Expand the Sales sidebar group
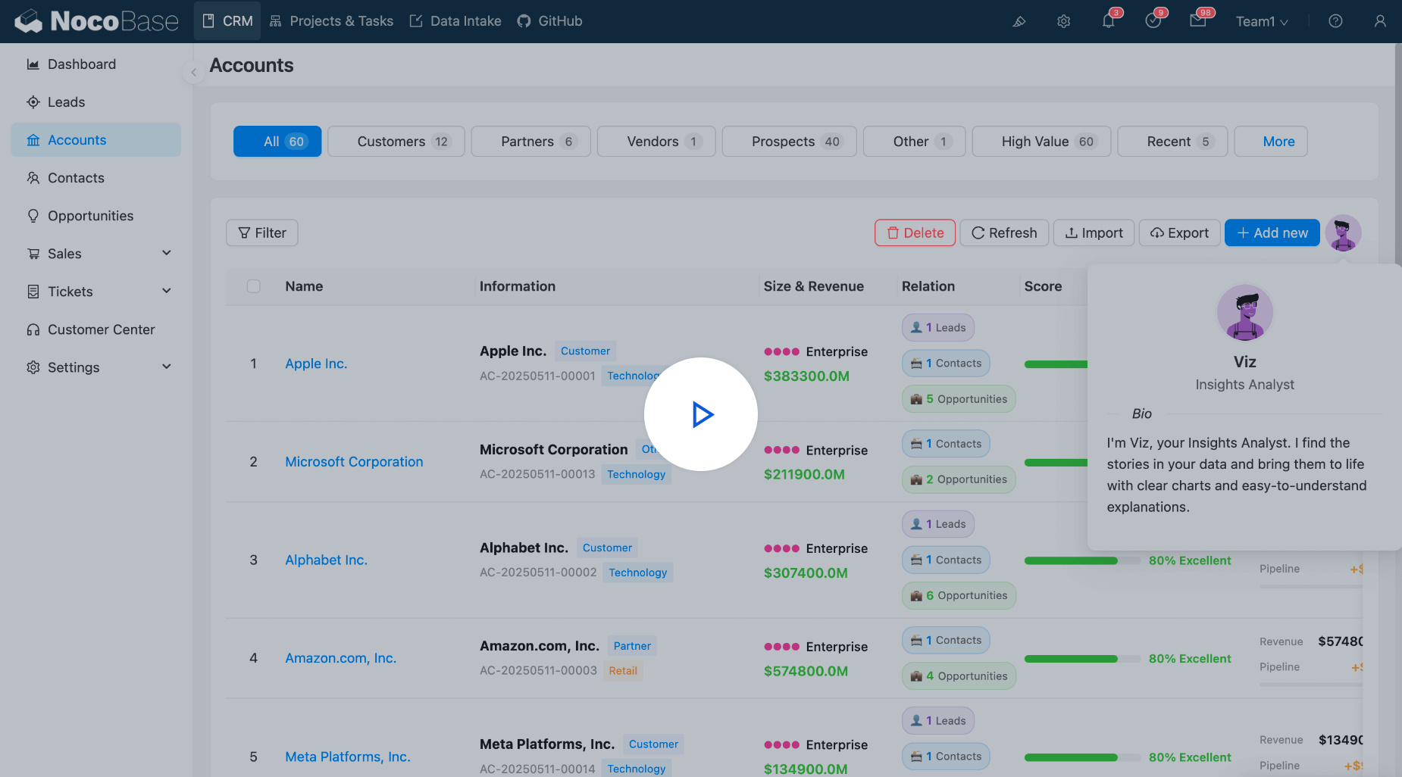Screen dimensions: 1402x777 tap(64, 253)
